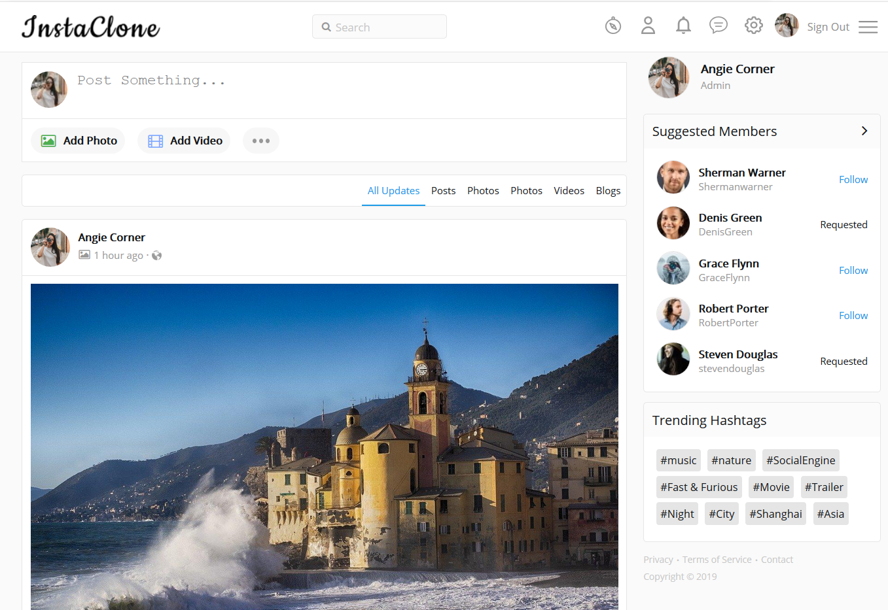Click the Search input field
The image size is (888, 610).
pyautogui.click(x=380, y=27)
